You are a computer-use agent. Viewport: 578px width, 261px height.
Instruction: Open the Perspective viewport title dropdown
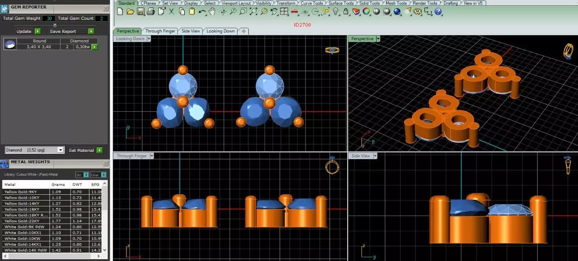coord(378,39)
